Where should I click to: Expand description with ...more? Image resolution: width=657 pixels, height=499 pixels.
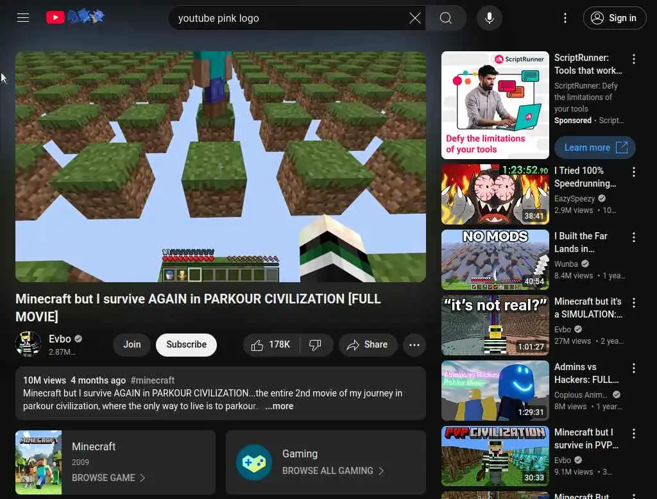279,406
